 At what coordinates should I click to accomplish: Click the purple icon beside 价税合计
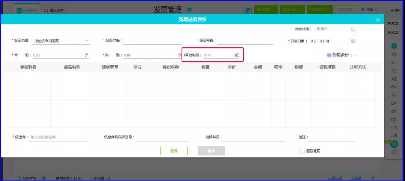[329, 55]
